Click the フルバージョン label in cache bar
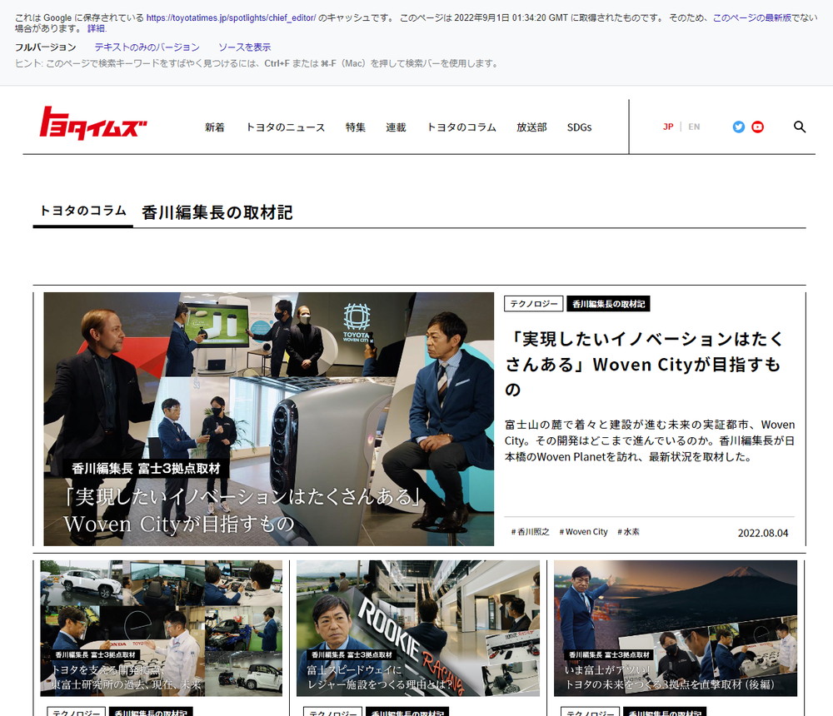The width and height of the screenshot is (833, 716). point(46,47)
